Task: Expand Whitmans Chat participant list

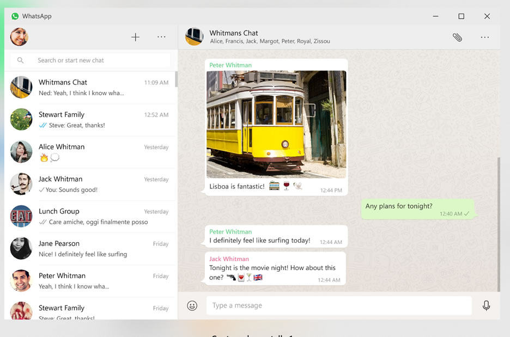Action: click(271, 41)
